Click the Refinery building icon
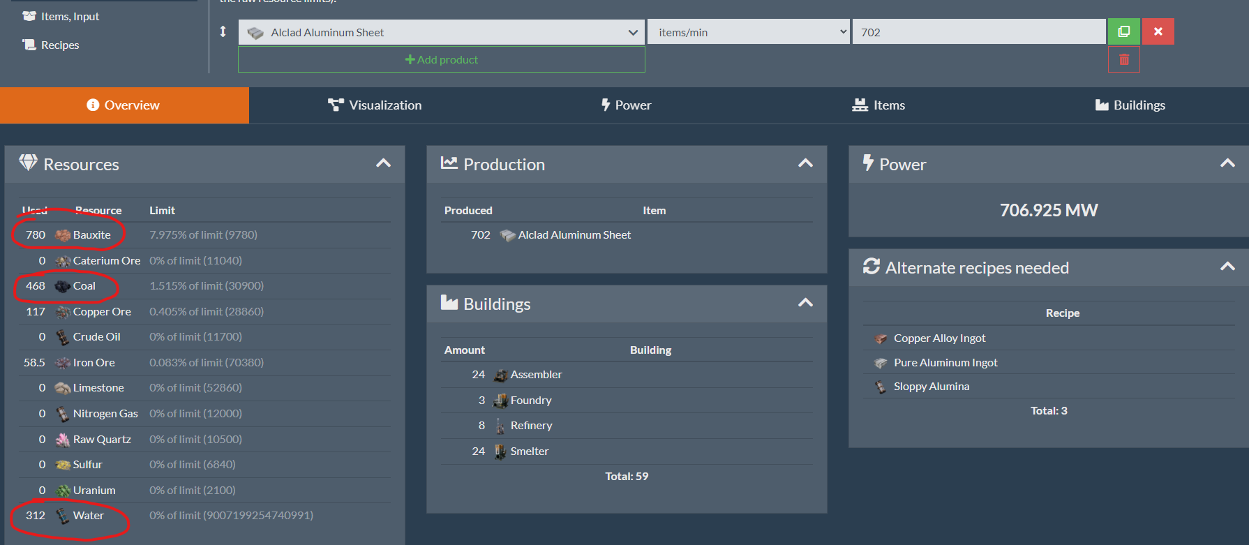1249x545 pixels. point(500,426)
